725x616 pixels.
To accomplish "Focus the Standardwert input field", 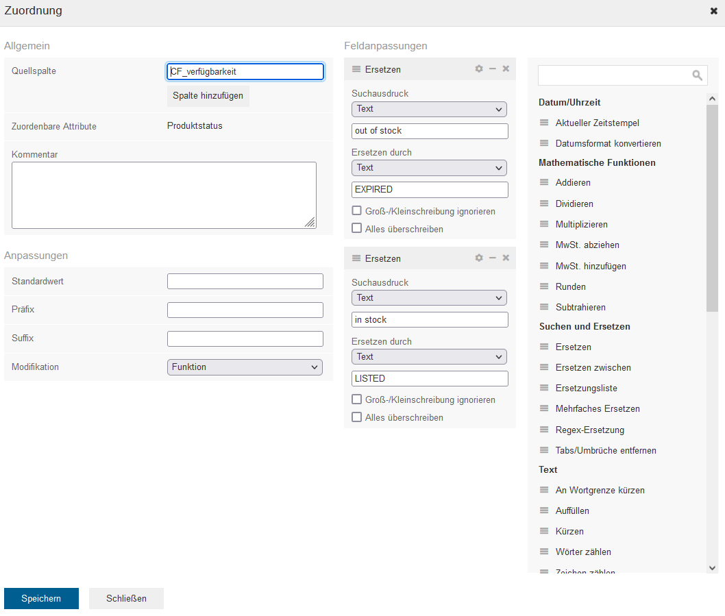I will click(x=245, y=281).
